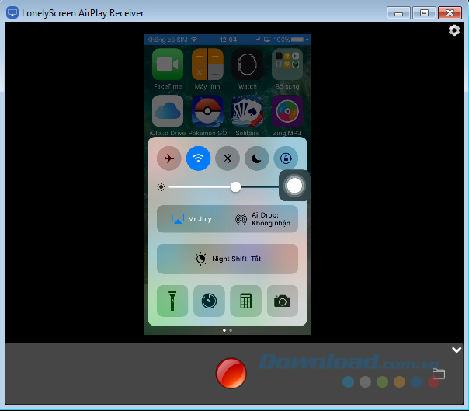Click the brightness slider knob
This screenshot has width=469, height=411.
235,186
